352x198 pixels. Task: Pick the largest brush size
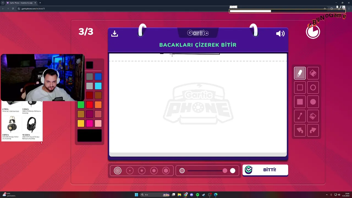point(166,171)
